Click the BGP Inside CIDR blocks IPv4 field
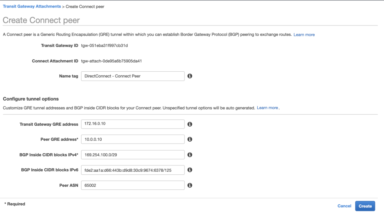The height and width of the screenshot is (216, 384). pos(133,154)
